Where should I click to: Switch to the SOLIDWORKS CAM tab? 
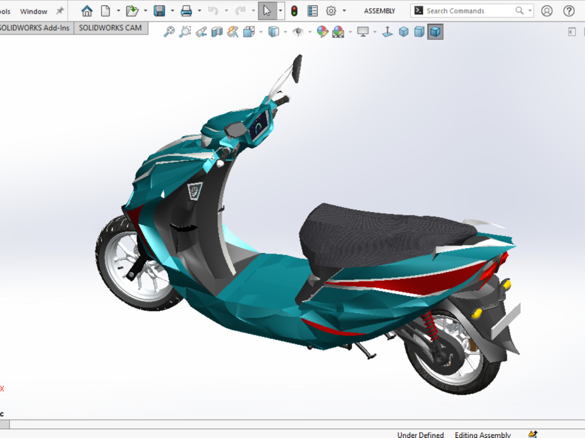(111, 27)
